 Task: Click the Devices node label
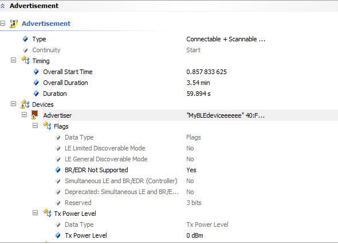(x=43, y=104)
